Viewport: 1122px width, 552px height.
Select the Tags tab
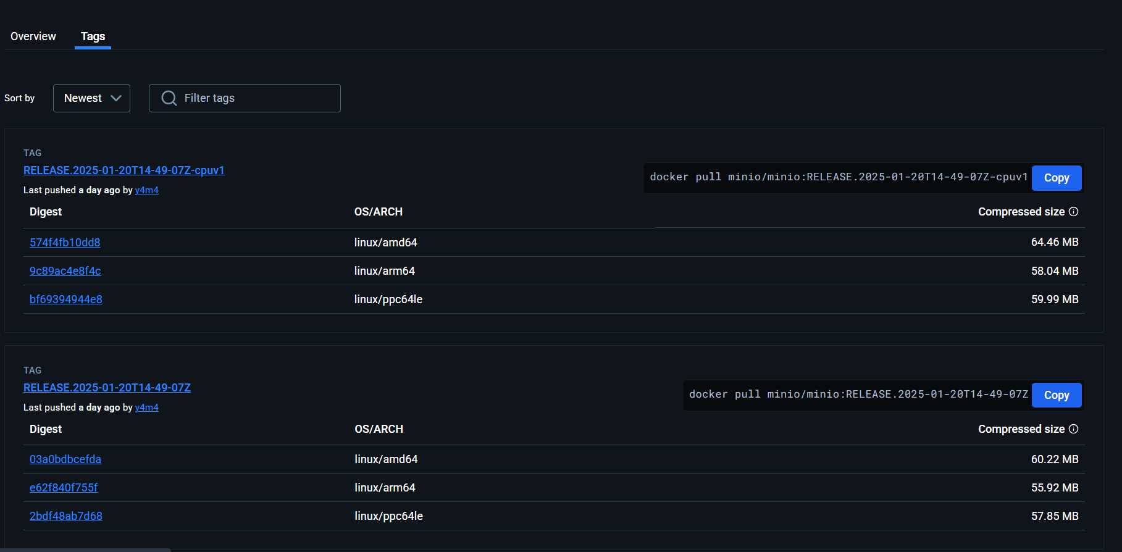tap(93, 36)
